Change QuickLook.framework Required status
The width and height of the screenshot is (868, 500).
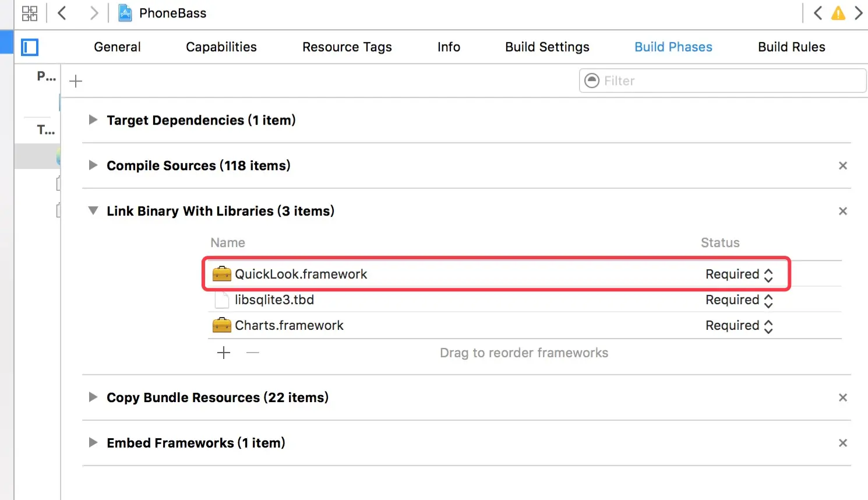pyautogui.click(x=739, y=274)
